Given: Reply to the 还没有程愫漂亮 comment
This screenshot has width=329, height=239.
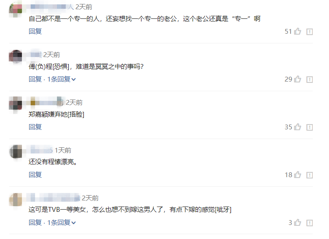Looking at the screenshot, I should (x=35, y=175).
